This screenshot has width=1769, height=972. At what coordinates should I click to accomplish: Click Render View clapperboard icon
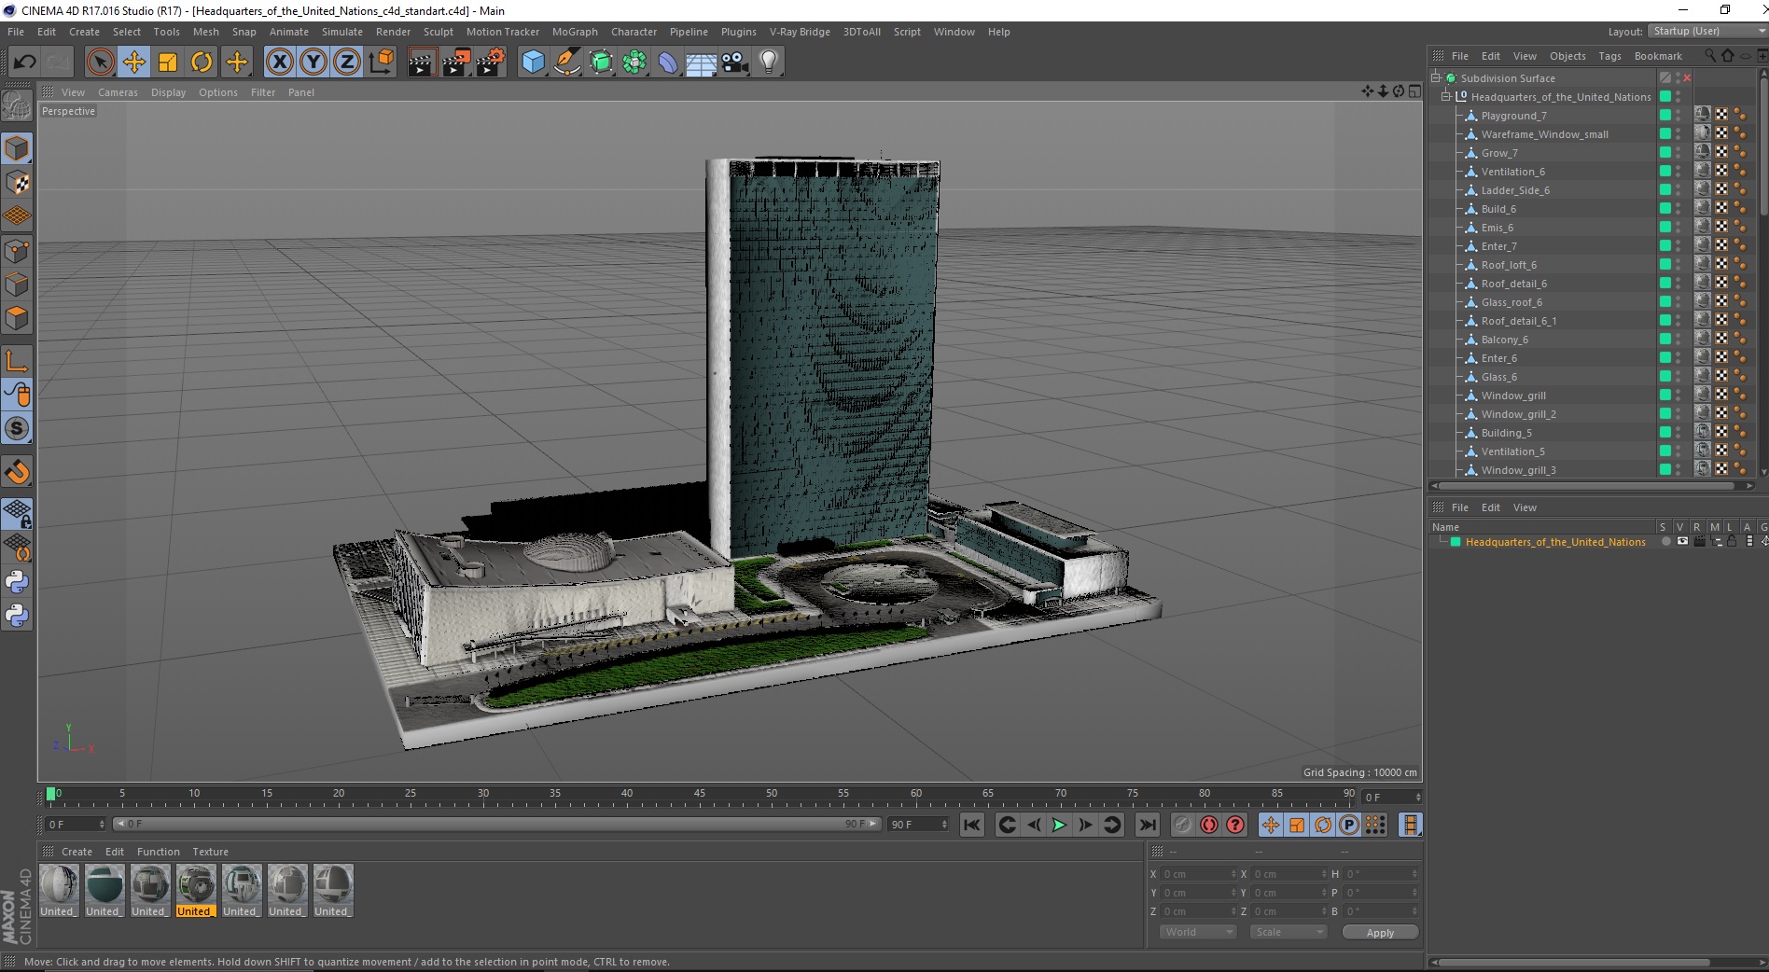[422, 62]
